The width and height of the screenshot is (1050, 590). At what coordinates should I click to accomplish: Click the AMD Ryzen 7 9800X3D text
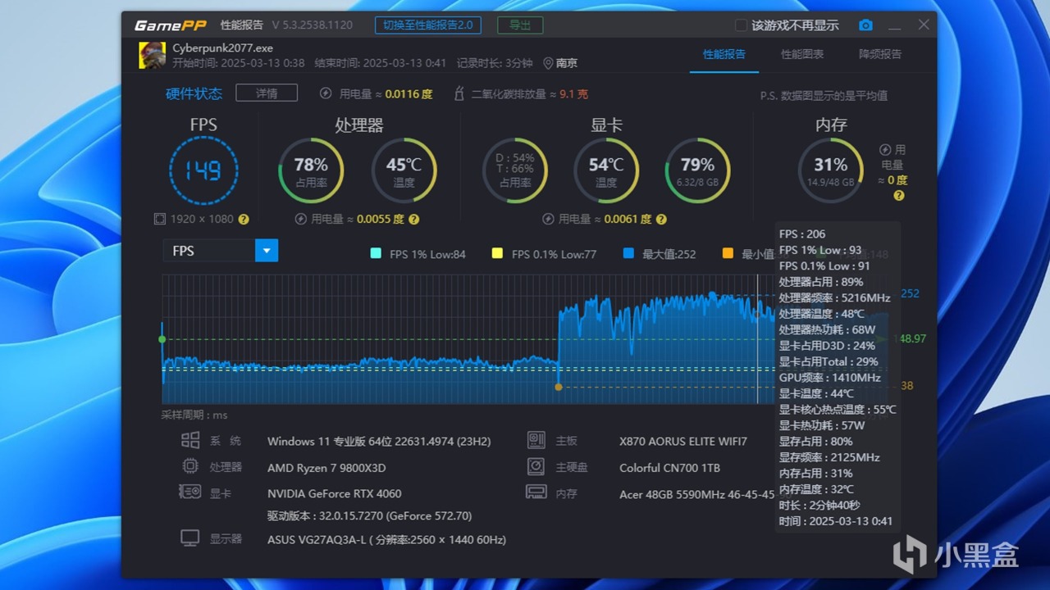pos(326,468)
